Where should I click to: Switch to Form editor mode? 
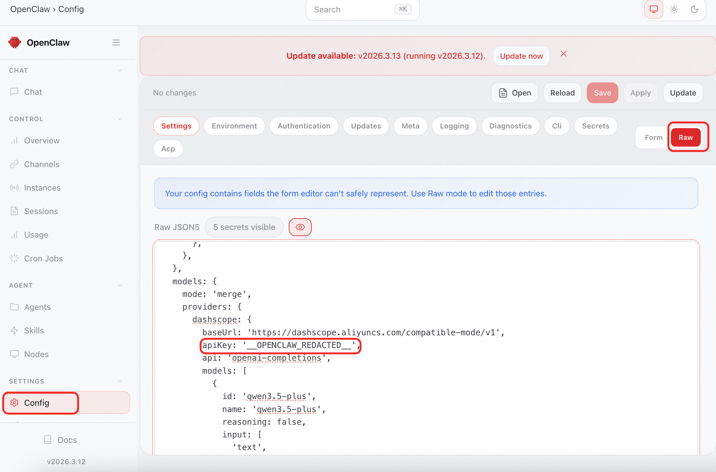tap(653, 137)
